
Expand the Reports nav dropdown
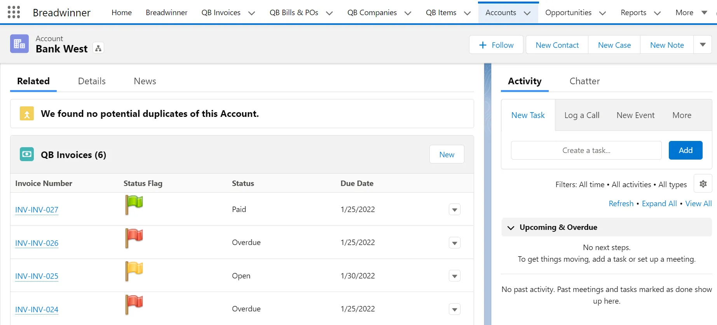[658, 13]
